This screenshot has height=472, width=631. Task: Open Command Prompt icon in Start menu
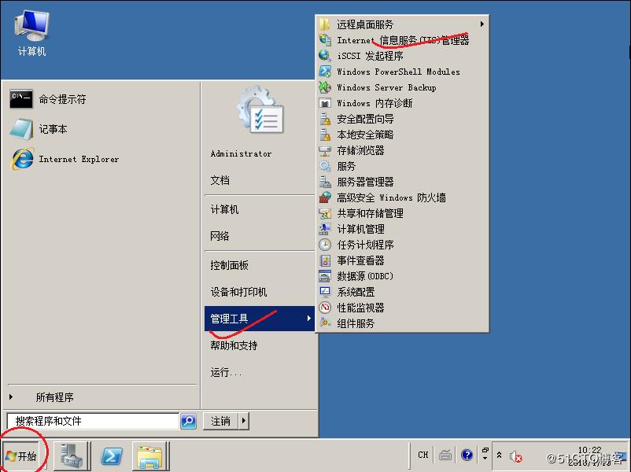click(21, 99)
